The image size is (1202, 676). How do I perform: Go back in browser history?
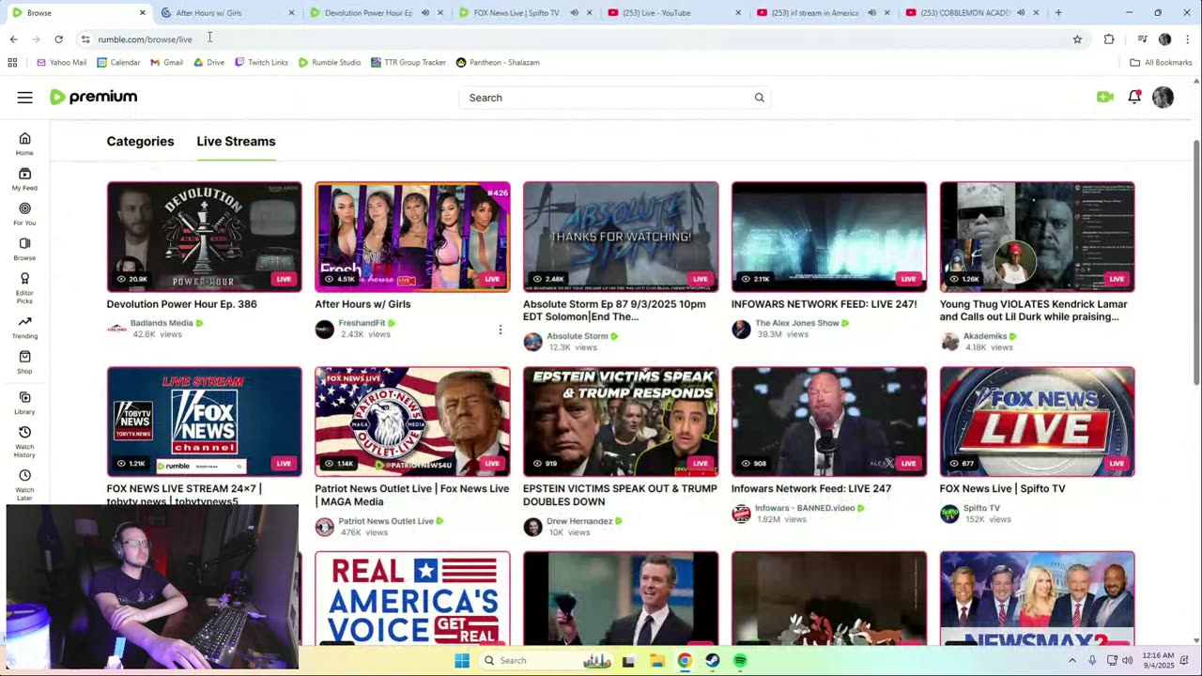click(x=13, y=39)
